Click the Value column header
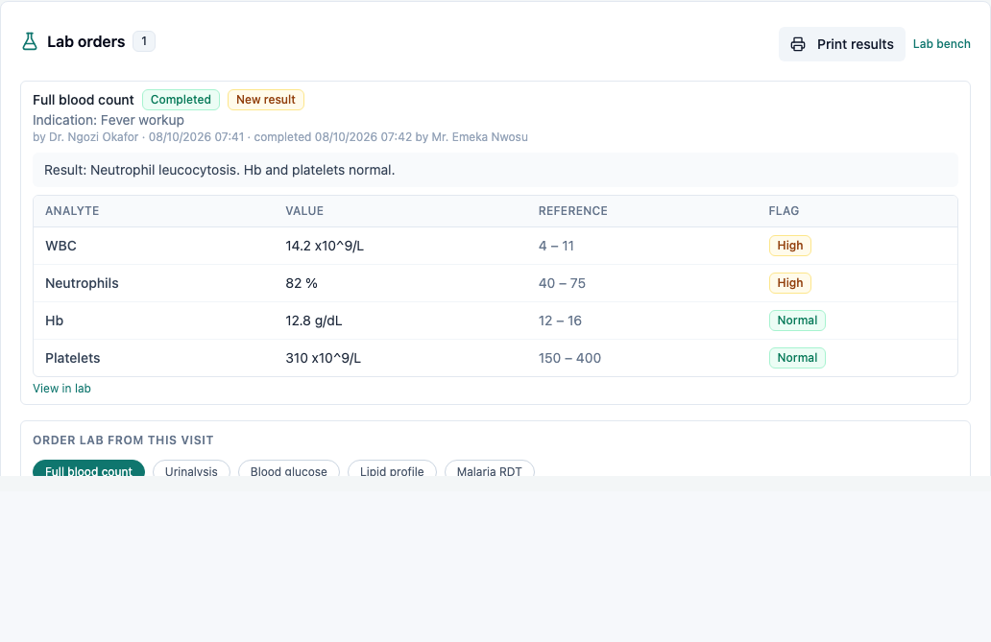 click(x=304, y=211)
